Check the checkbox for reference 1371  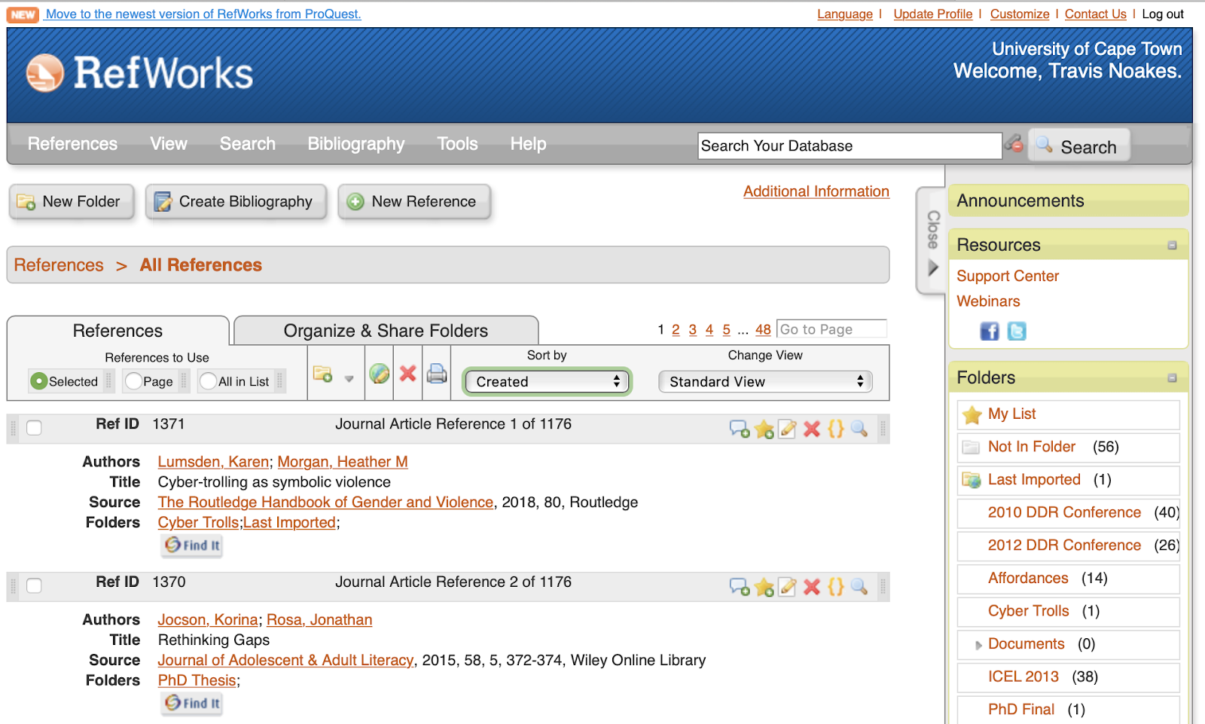click(34, 427)
